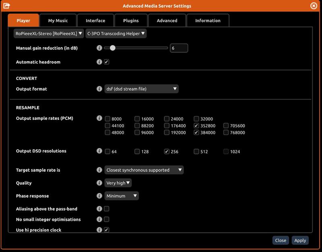Viewport: 322px width, 252px height.
Task: Open the Output format dsf dropdown
Action: 141,89
